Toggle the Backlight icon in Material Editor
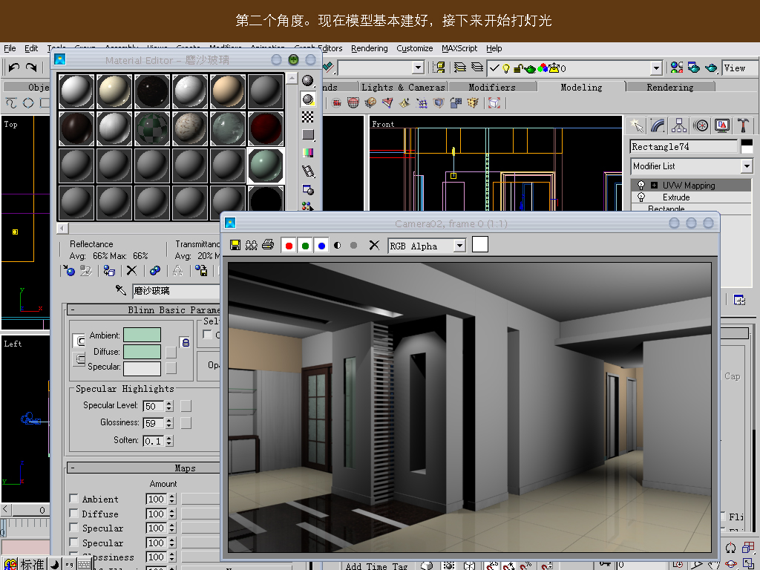 308,99
